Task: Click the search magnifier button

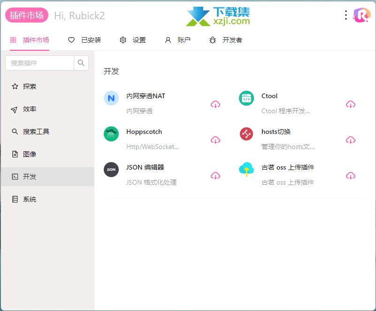Action: pyautogui.click(x=81, y=63)
